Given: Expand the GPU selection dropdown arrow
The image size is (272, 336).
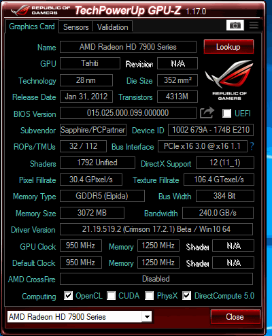Looking at the screenshot, I should pyautogui.click(x=147, y=317).
